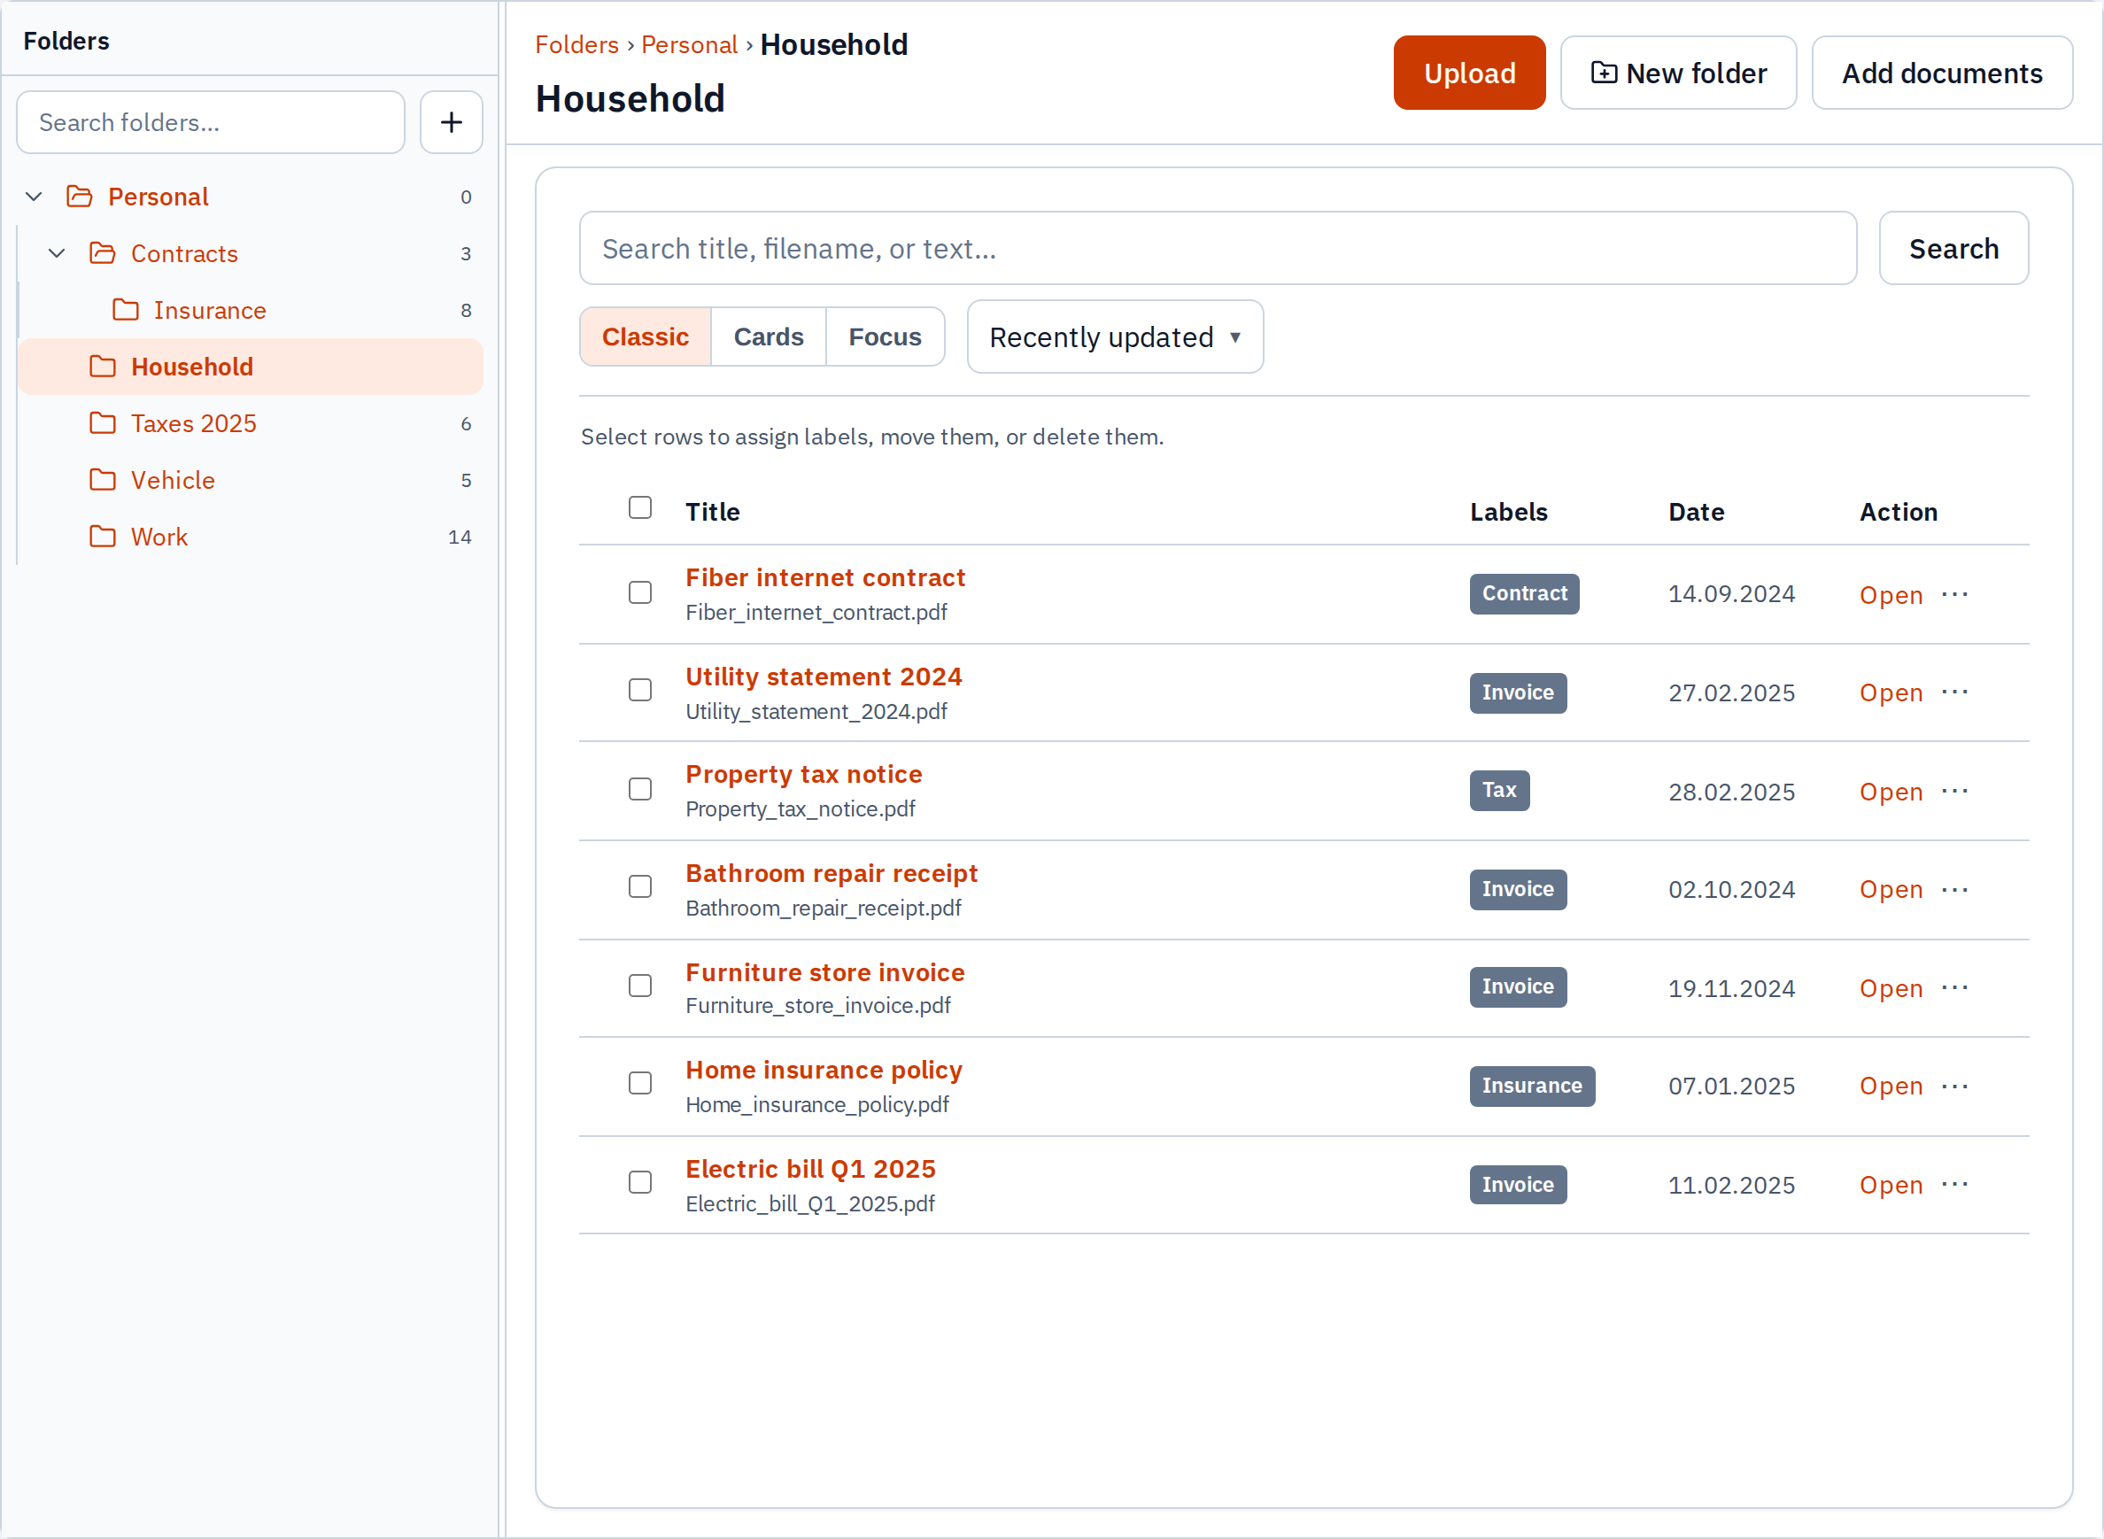Go to Folders in the breadcrumb
The width and height of the screenshot is (2104, 1539).
[x=576, y=44]
